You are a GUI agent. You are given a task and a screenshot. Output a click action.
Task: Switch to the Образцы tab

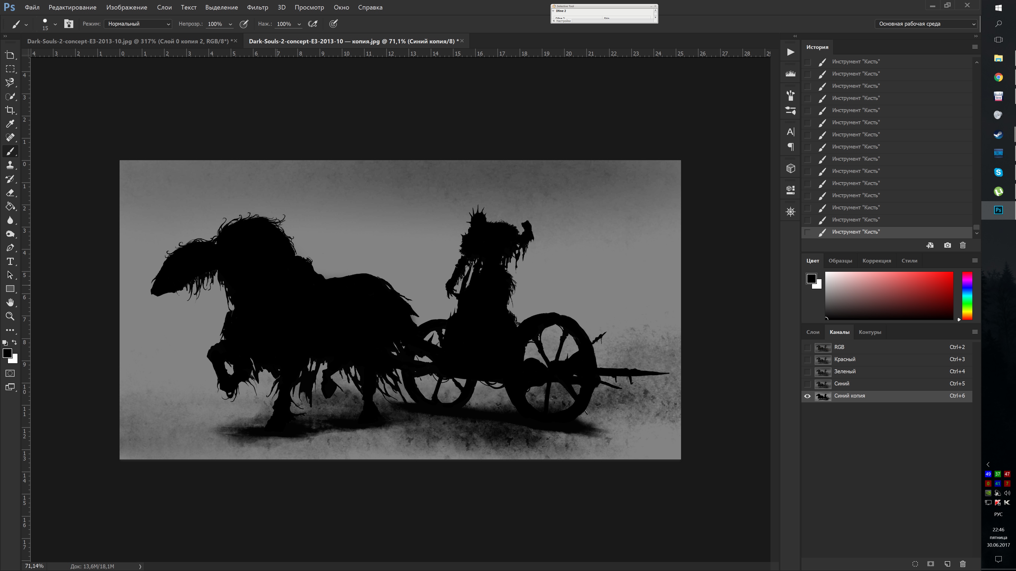click(x=840, y=261)
